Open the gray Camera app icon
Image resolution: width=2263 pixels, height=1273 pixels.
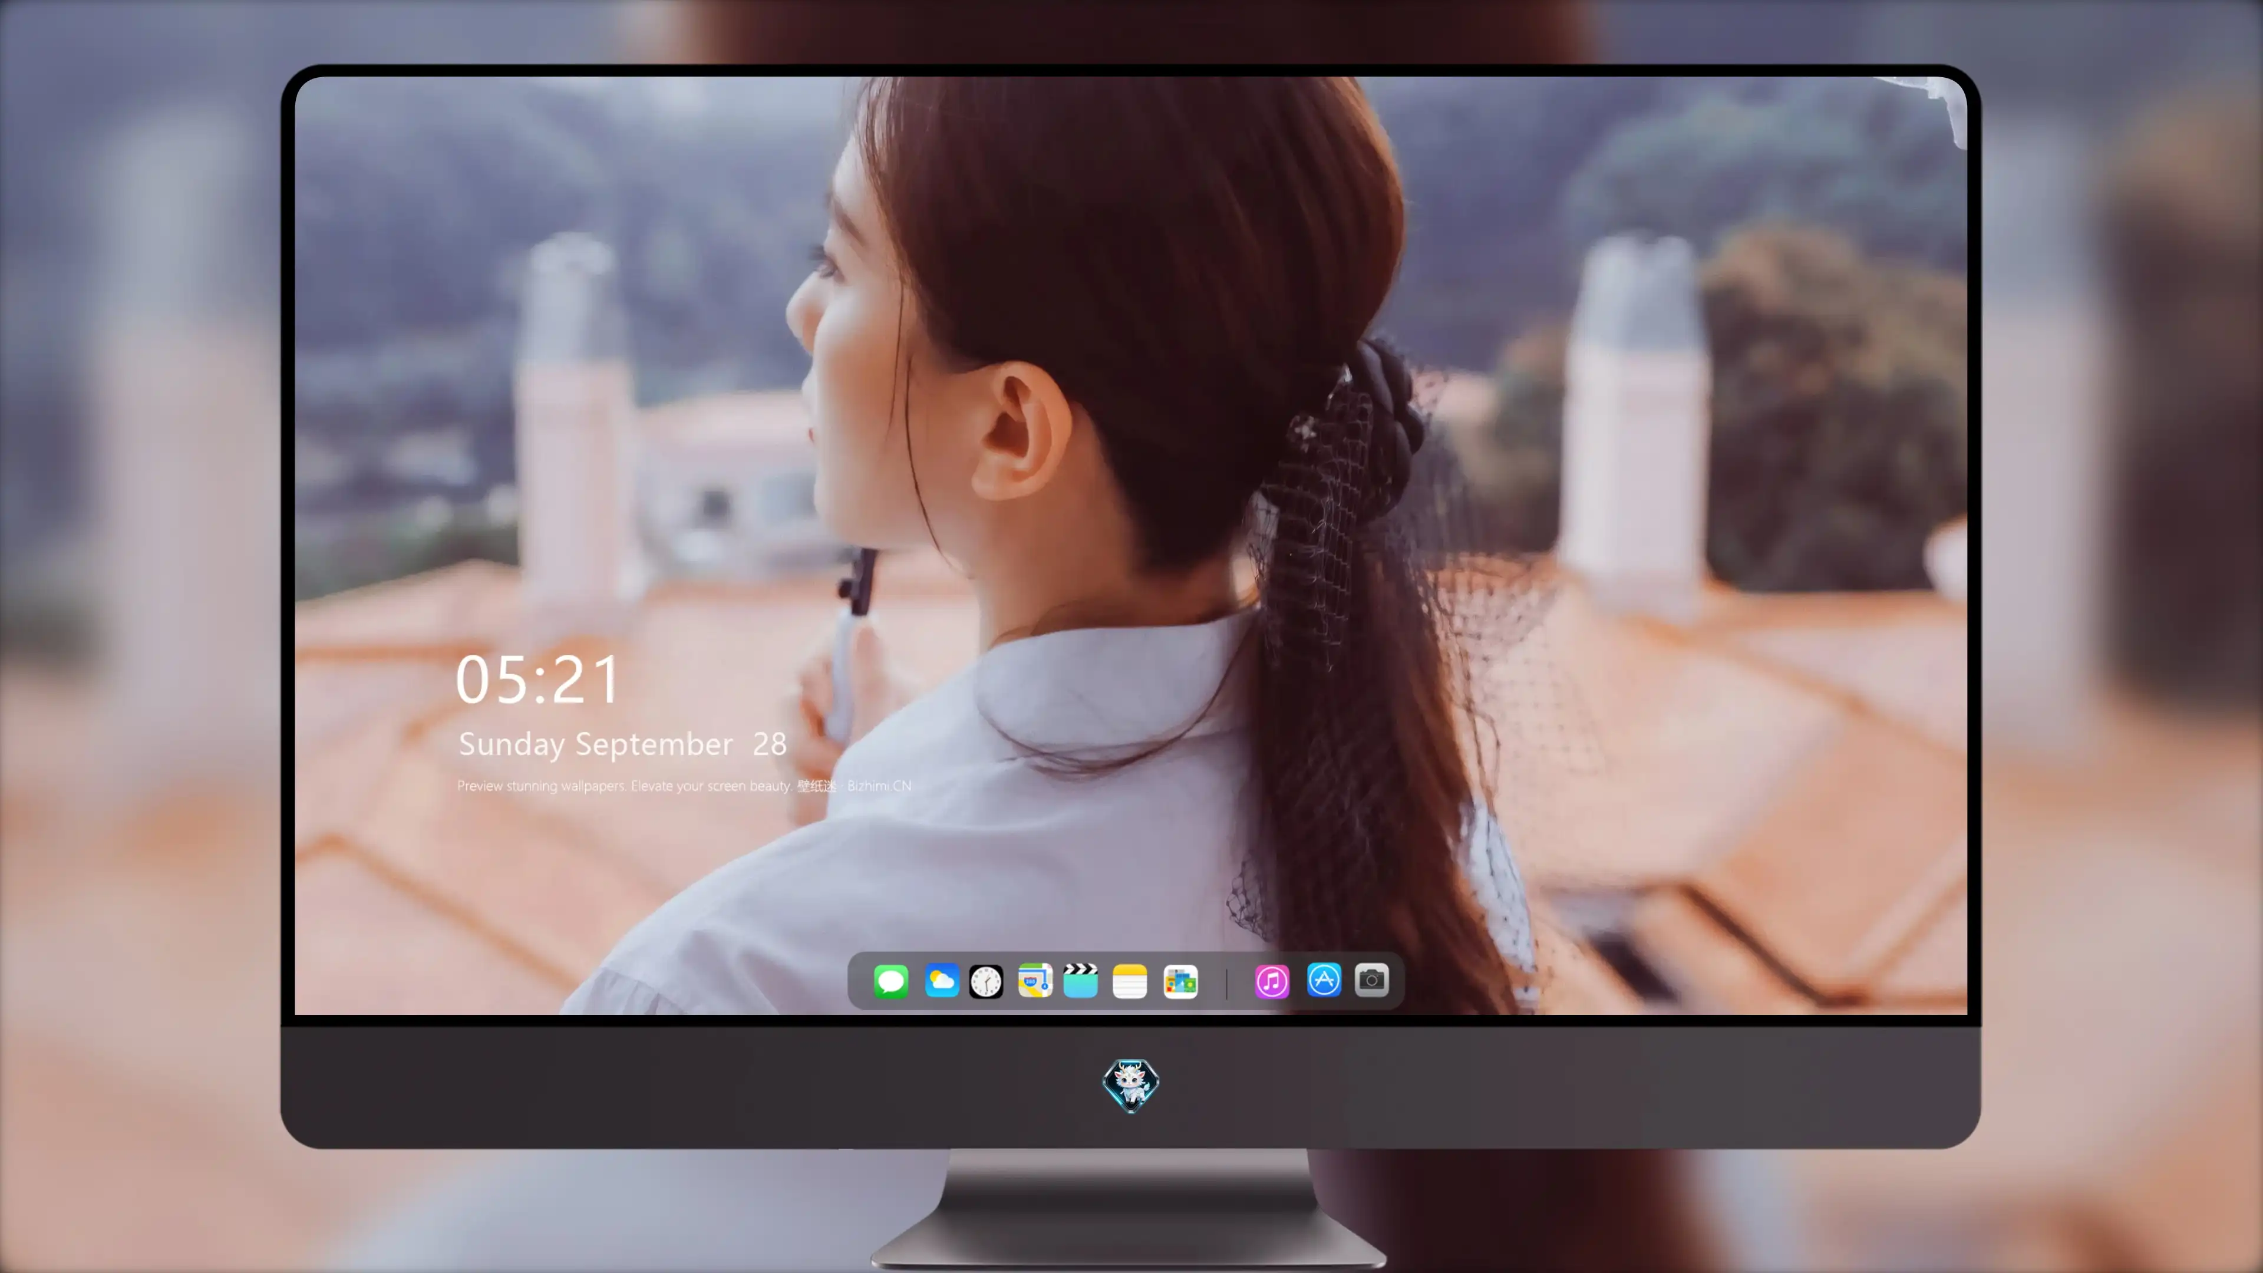pos(1371,980)
